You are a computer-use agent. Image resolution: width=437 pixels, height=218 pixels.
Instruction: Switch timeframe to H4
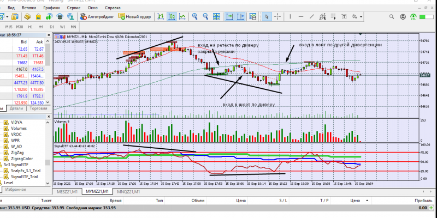[x=41, y=27]
